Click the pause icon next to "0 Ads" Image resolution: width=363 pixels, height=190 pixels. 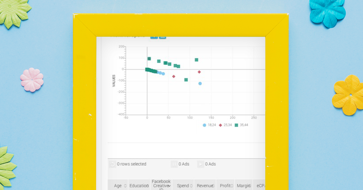(174, 164)
